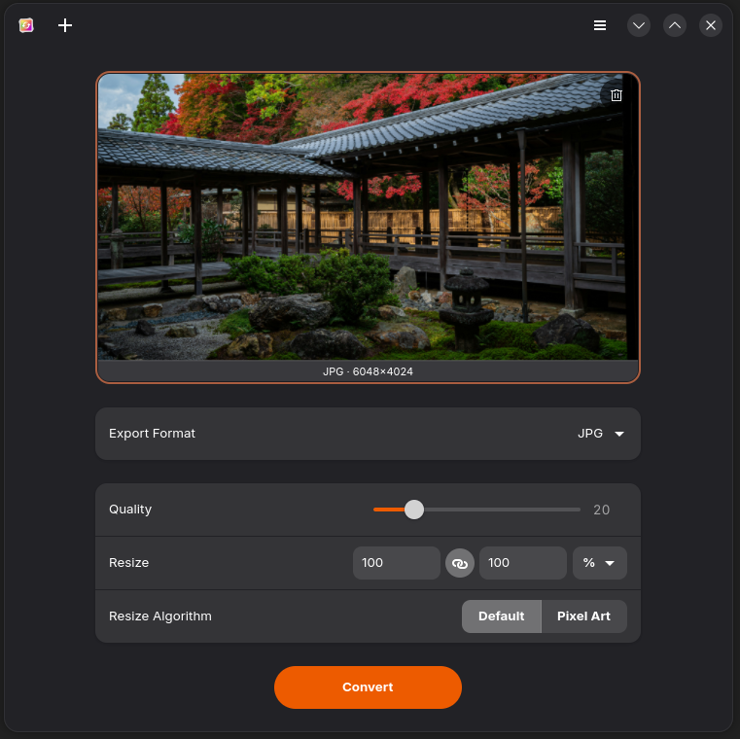
Task: Open the hamburger main menu
Action: (600, 25)
